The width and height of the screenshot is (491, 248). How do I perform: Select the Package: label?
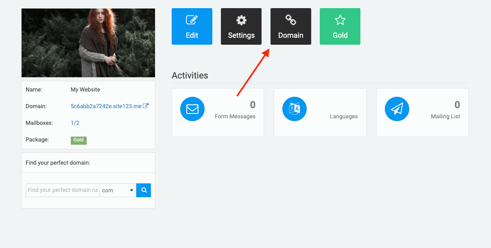coord(37,139)
